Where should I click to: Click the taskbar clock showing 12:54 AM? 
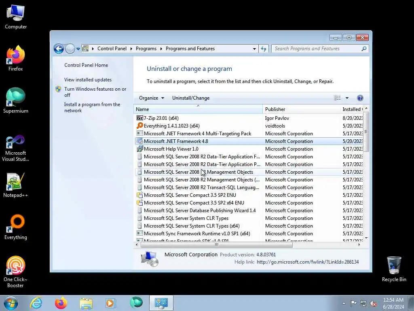(x=393, y=303)
